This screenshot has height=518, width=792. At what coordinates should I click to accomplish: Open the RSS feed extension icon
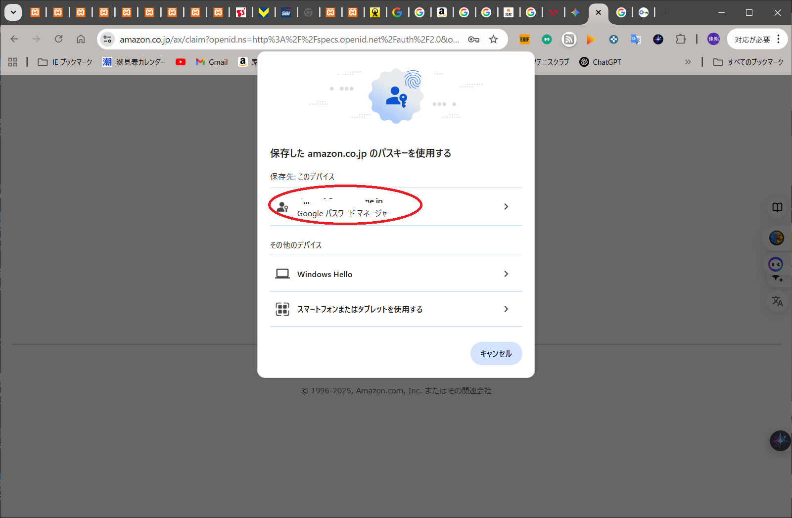coord(569,40)
